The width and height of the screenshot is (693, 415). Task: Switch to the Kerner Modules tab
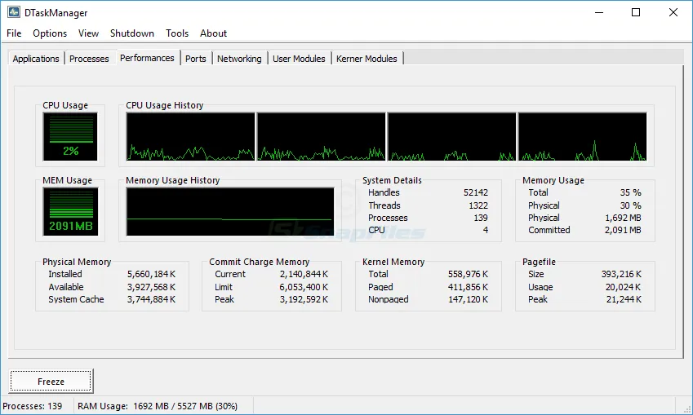(366, 59)
